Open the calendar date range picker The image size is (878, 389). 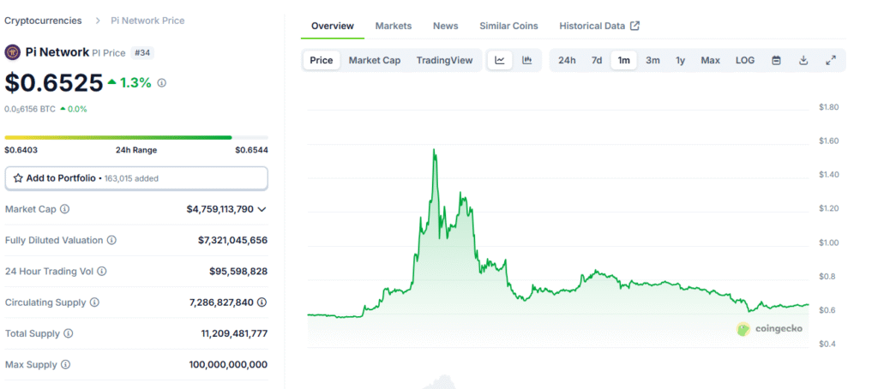pos(776,61)
